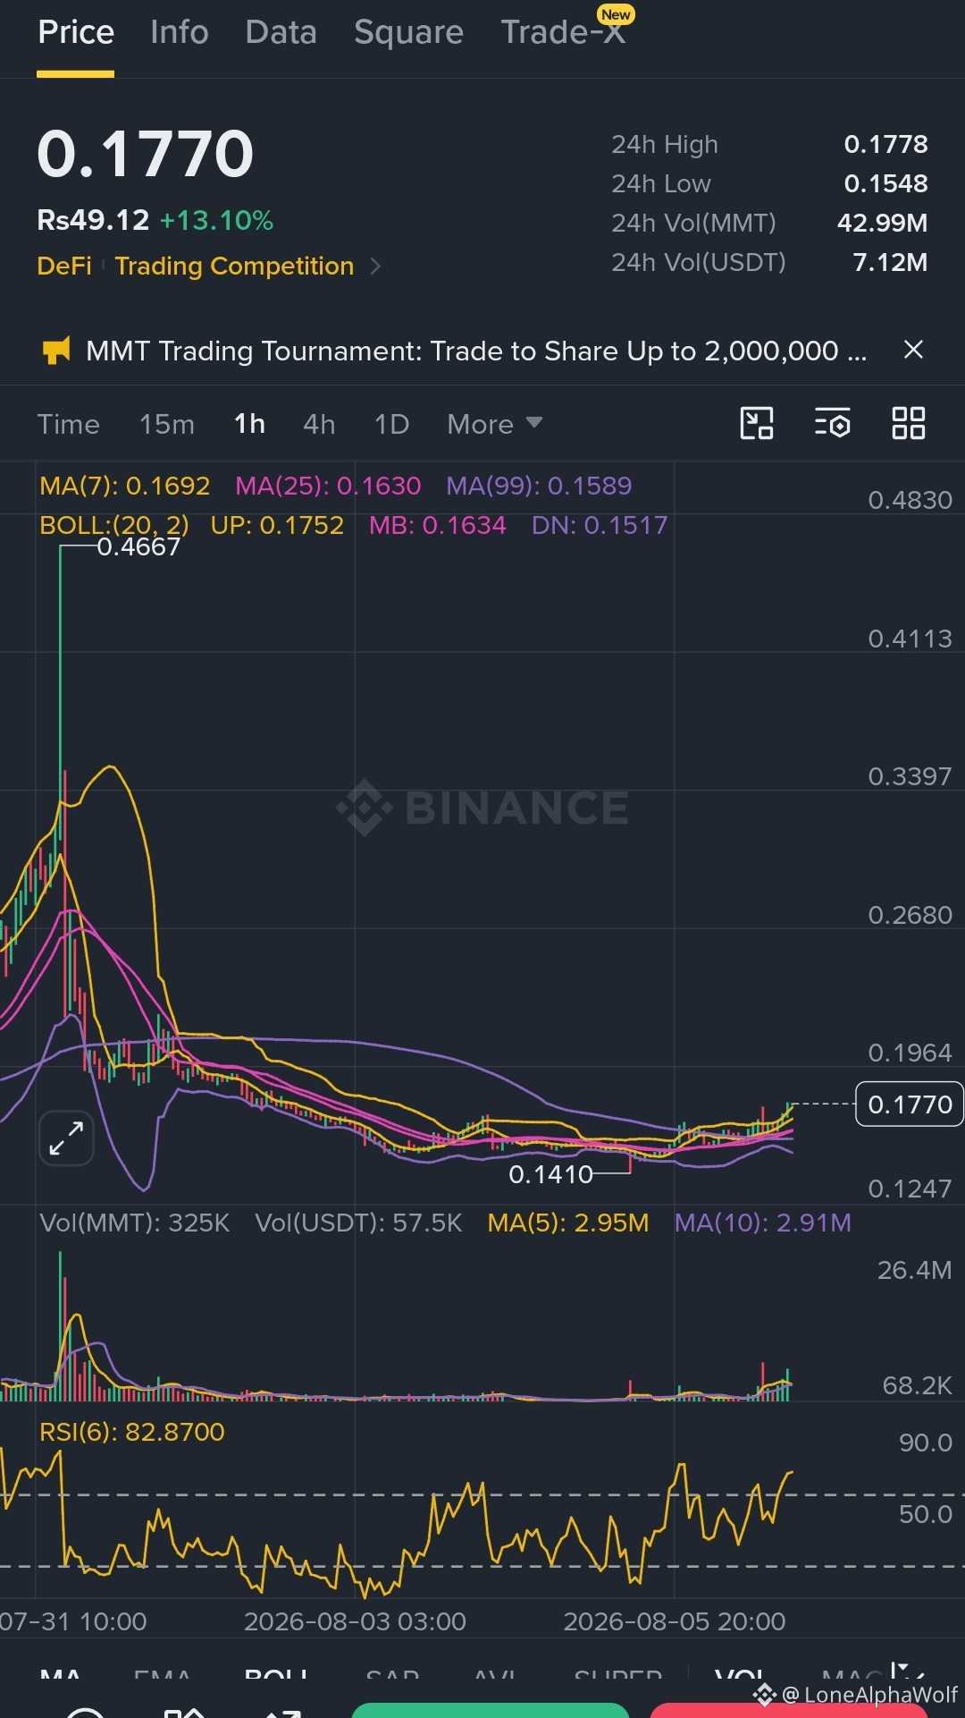The width and height of the screenshot is (965, 1718).
Task: Tap the MA(7): 0.1692 legend
Action: [x=125, y=486]
